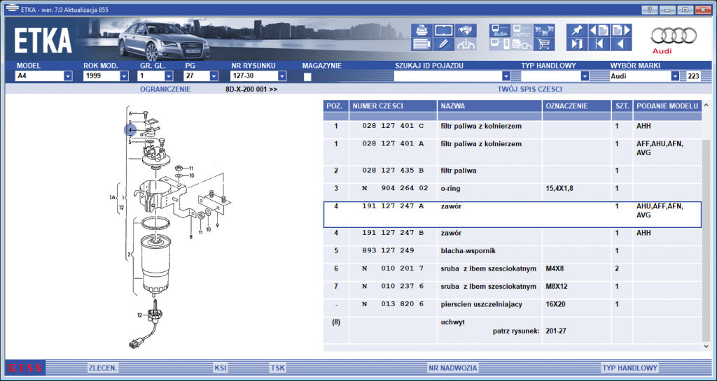Select the pierscien uszczelniajacy row

click(x=512, y=308)
